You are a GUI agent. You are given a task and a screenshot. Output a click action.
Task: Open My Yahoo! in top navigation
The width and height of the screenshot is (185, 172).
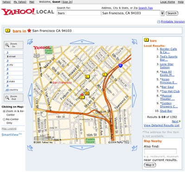pos(20,2)
